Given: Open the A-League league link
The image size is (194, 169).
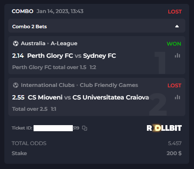Looking at the screenshot, I should click(x=64, y=43).
